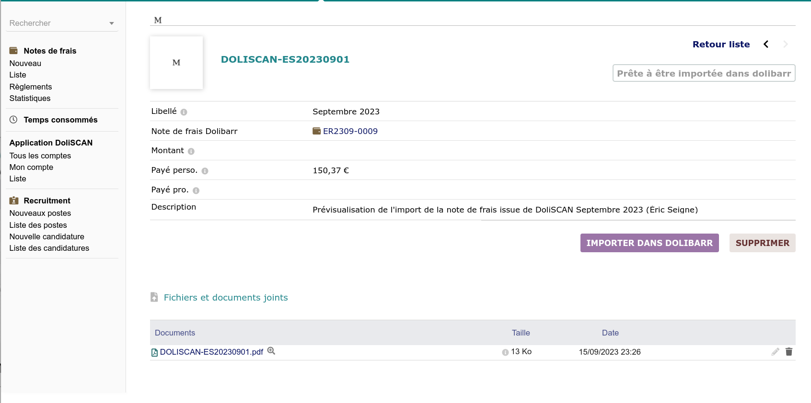Click the 15/09/2023 23:26 date cell
This screenshot has height=403, width=811.
point(610,352)
